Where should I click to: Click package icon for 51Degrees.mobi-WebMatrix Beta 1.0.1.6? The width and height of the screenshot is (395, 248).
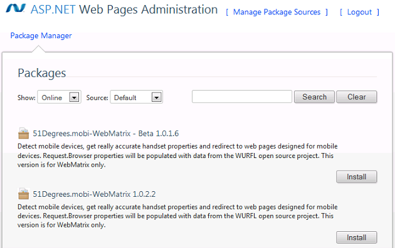point(23,133)
